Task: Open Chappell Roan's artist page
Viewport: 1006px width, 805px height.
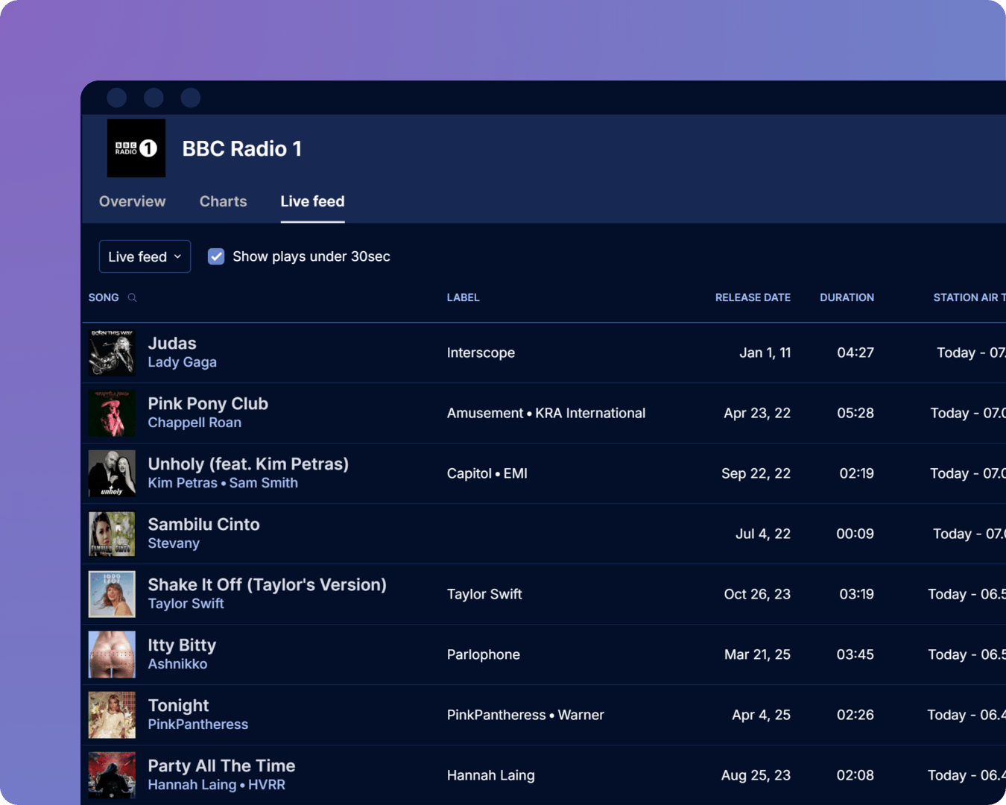Action: click(194, 422)
